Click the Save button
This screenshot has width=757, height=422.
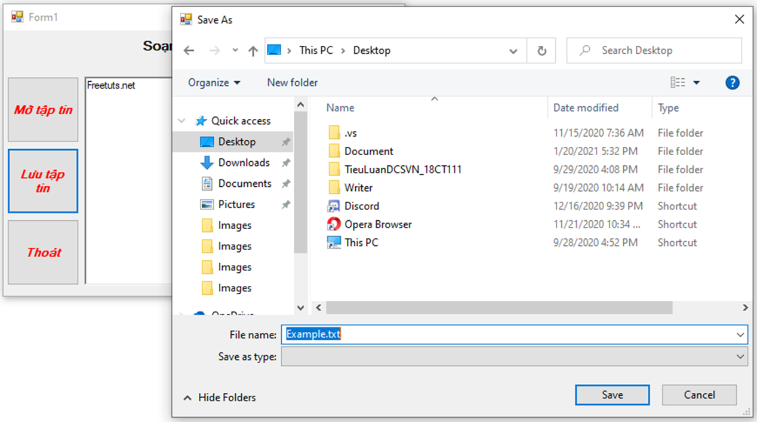[x=612, y=395]
